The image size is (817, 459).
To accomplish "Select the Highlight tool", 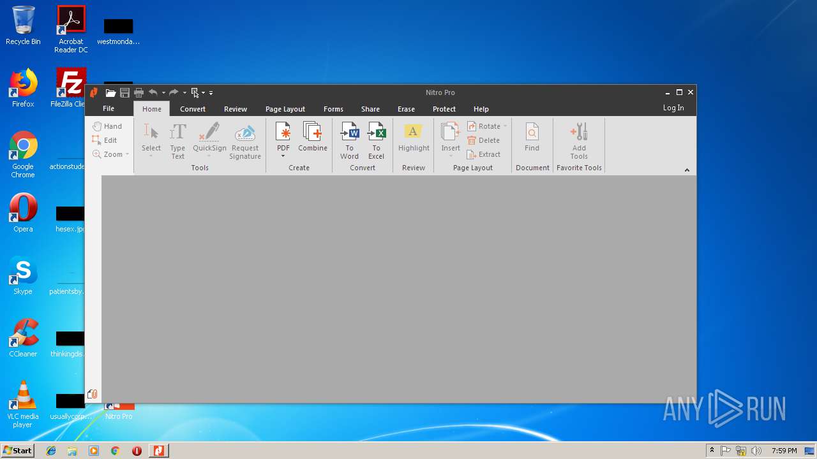I will click(x=414, y=137).
